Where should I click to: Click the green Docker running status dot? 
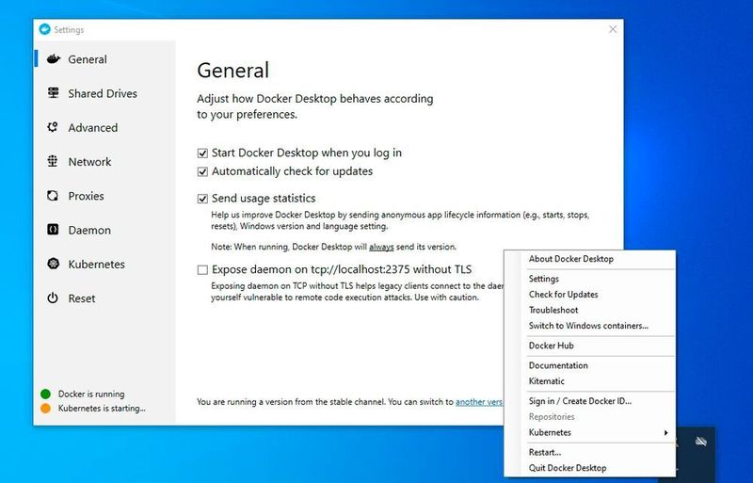(x=45, y=394)
